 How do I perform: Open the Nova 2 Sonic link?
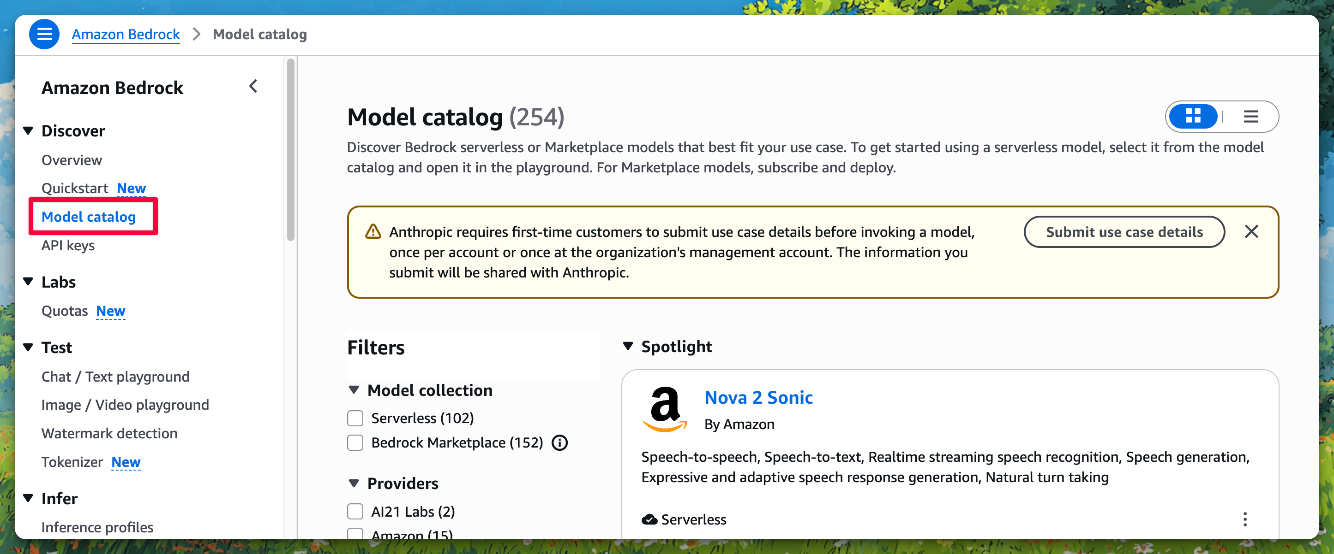coord(759,397)
